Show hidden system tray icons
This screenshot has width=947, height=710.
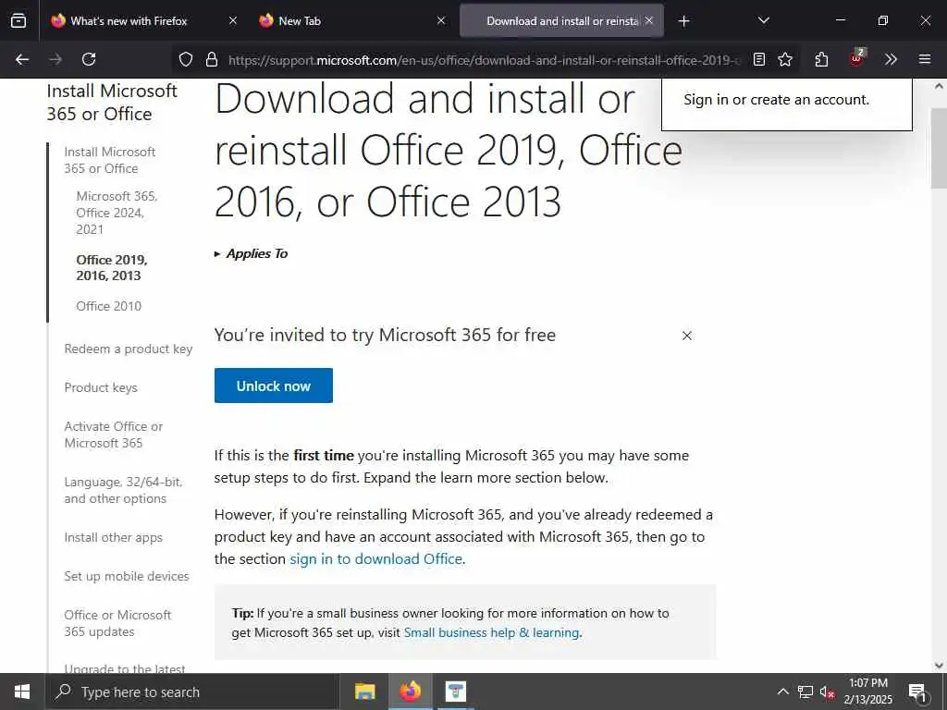pos(782,692)
